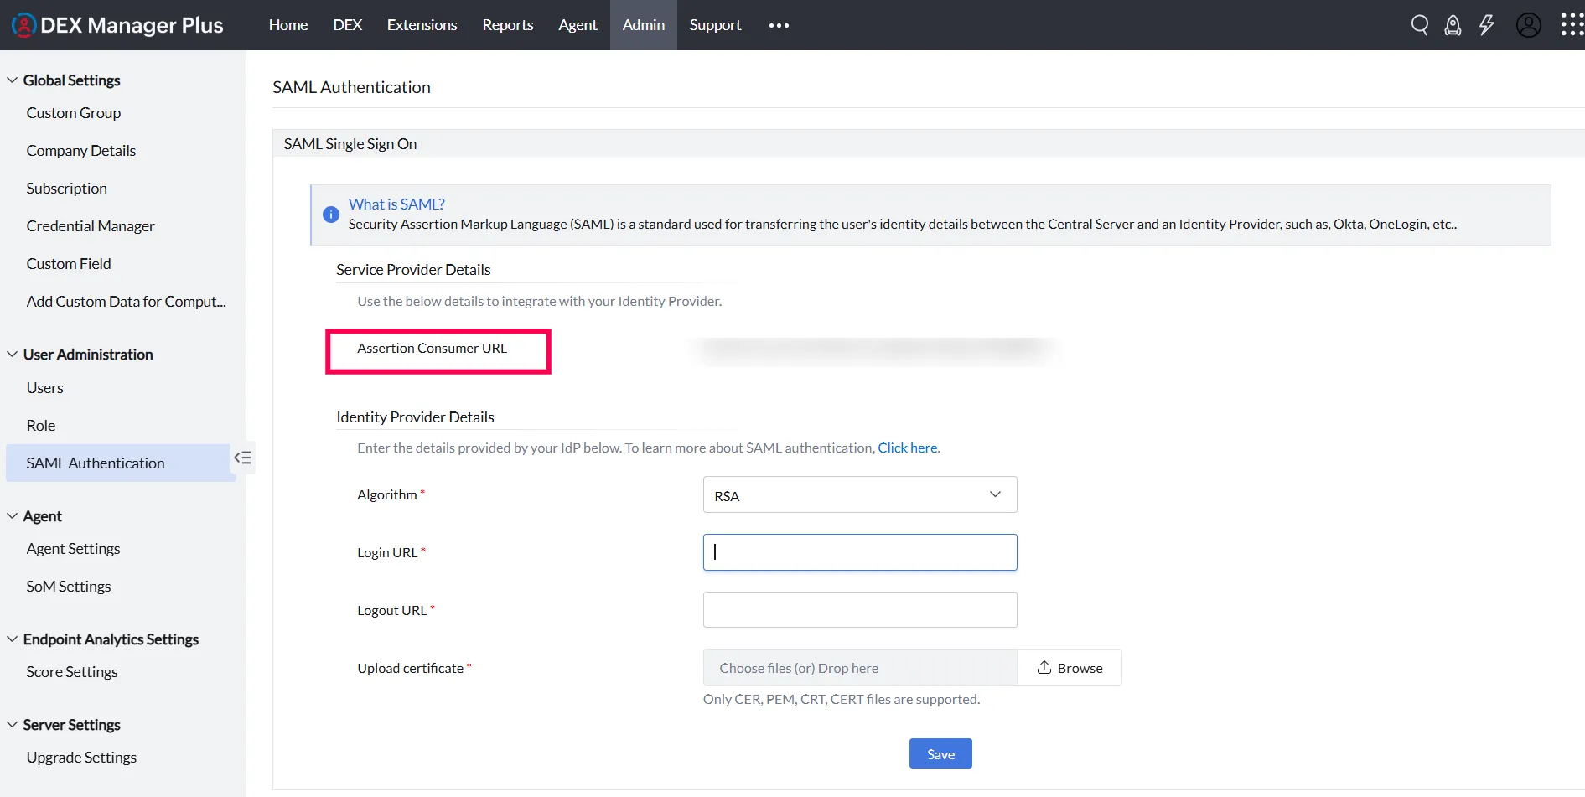The image size is (1585, 797).
Task: Follow the Click here link
Action: click(908, 448)
